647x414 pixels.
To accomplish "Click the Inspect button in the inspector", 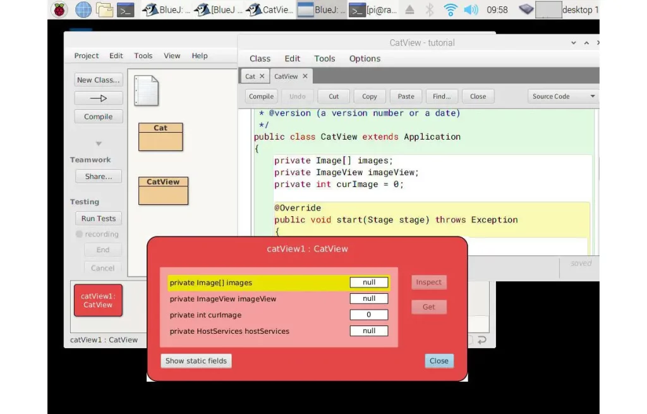I will coord(429,282).
